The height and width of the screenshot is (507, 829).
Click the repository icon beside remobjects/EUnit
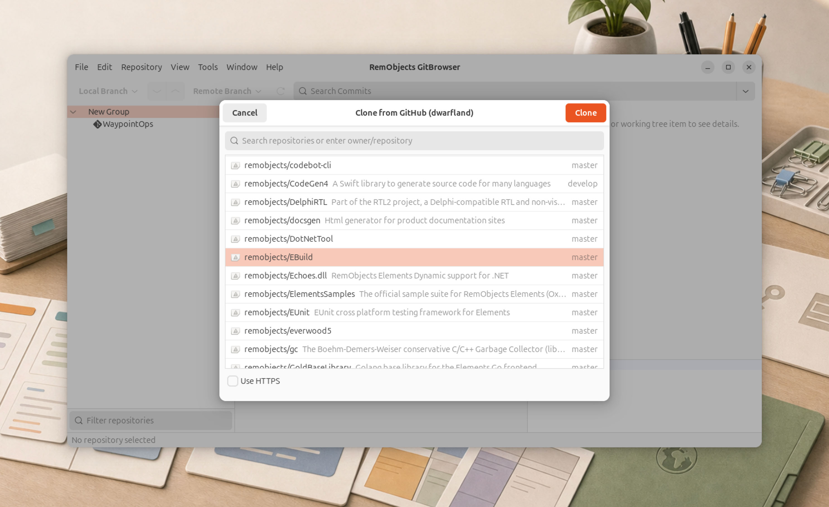235,312
